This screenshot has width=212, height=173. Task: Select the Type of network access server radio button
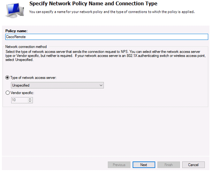click(7, 78)
